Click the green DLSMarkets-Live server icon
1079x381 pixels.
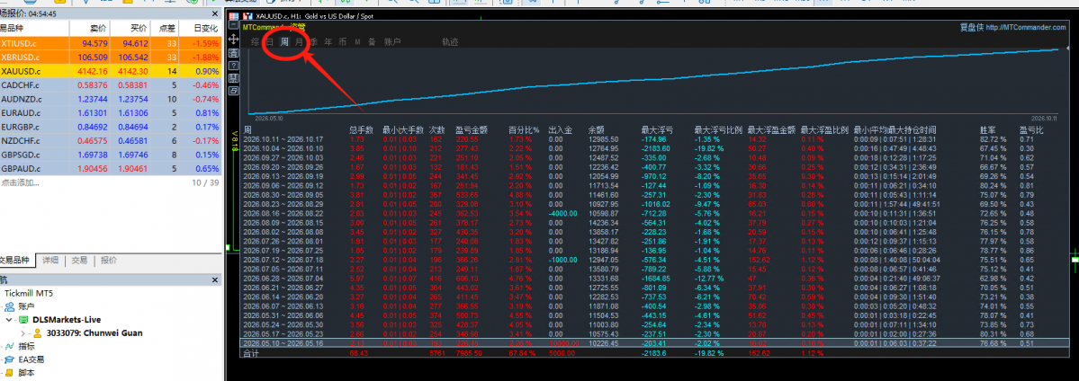click(23, 320)
